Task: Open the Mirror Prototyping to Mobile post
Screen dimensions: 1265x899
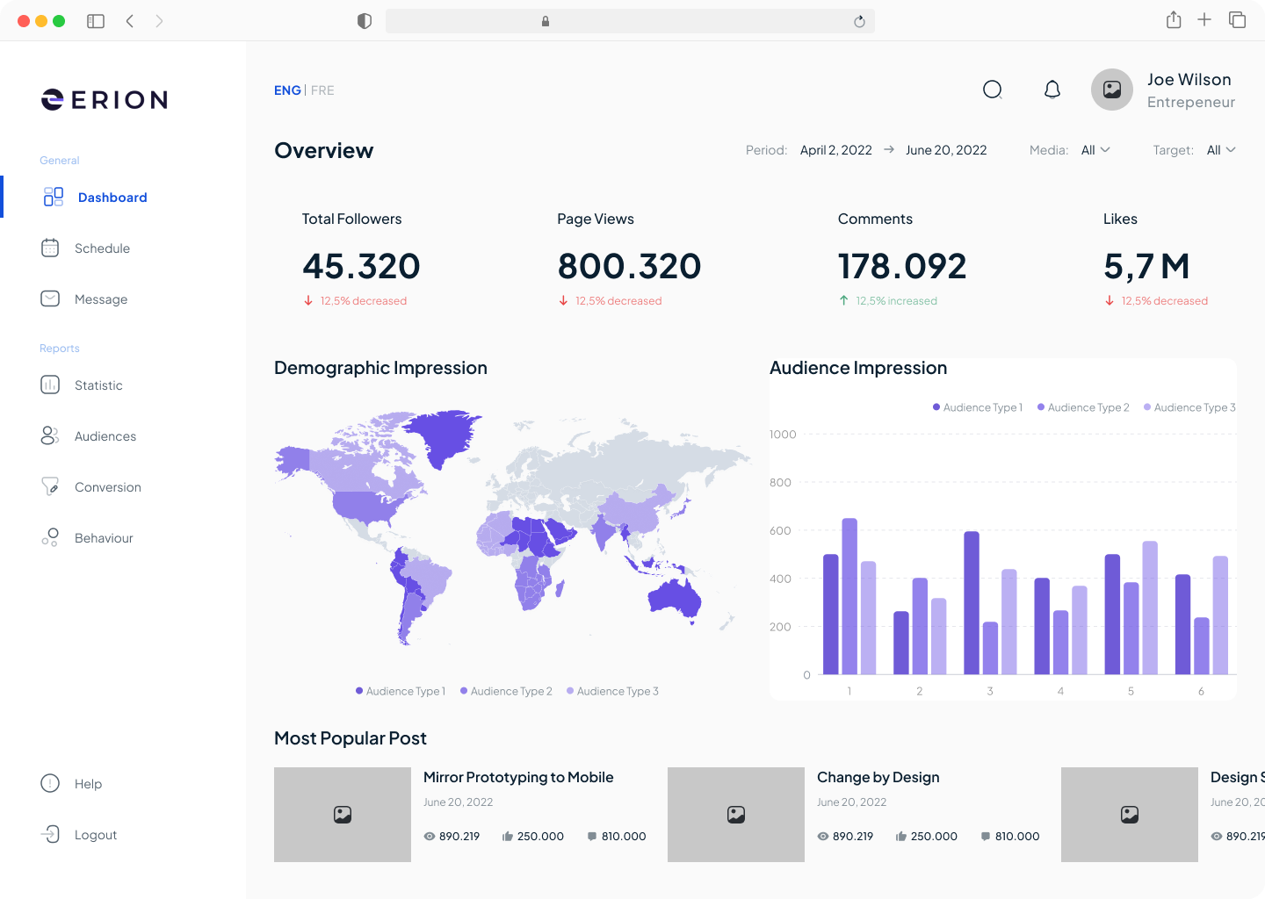Action: [x=518, y=777]
